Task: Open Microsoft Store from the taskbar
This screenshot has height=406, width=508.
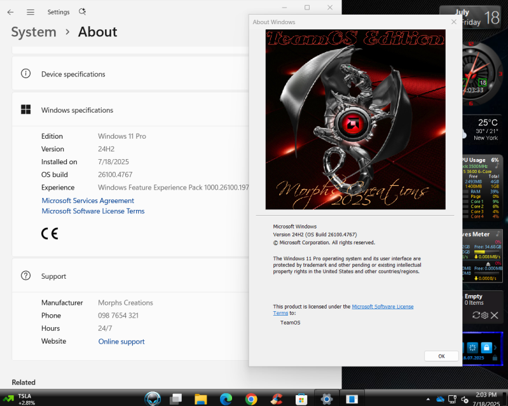Action: click(x=301, y=399)
